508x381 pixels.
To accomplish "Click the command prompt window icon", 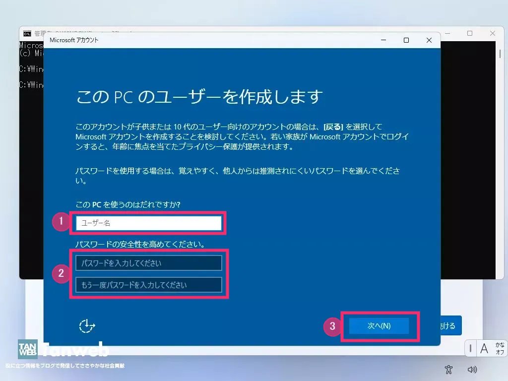I will coord(27,33).
